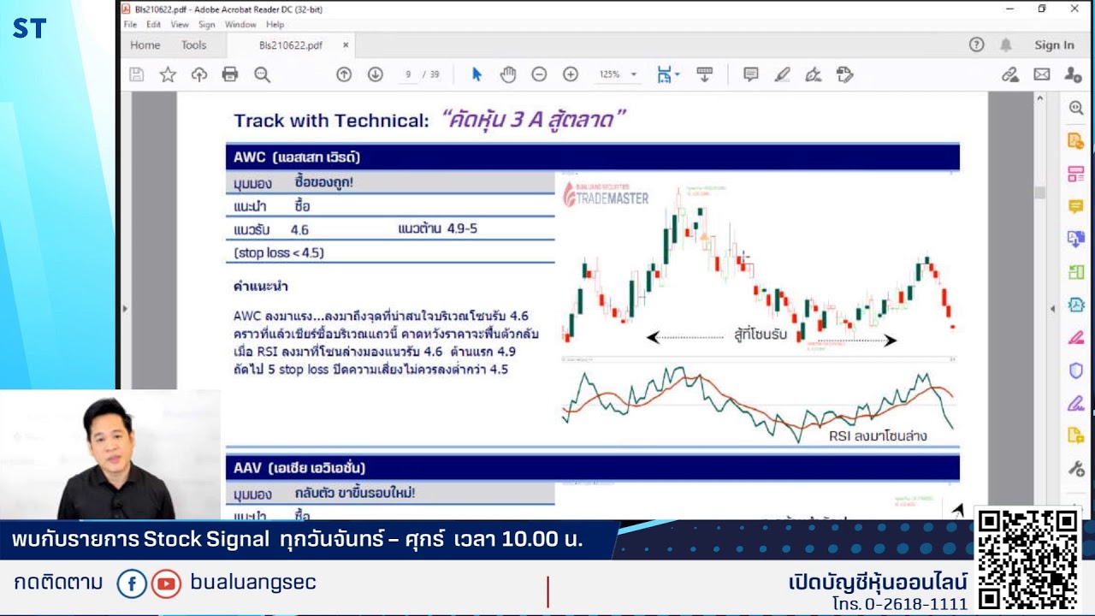Click the QR code image

point(1028,559)
